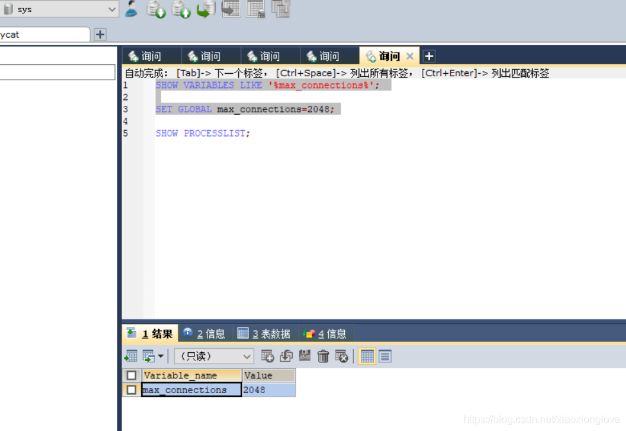The width and height of the screenshot is (626, 431).
Task: Expand the refresh options dropdown arrow in results toolbar
Action: 161,356
